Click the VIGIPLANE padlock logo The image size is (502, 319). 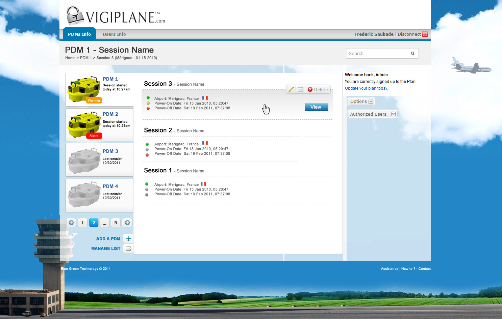(x=75, y=16)
